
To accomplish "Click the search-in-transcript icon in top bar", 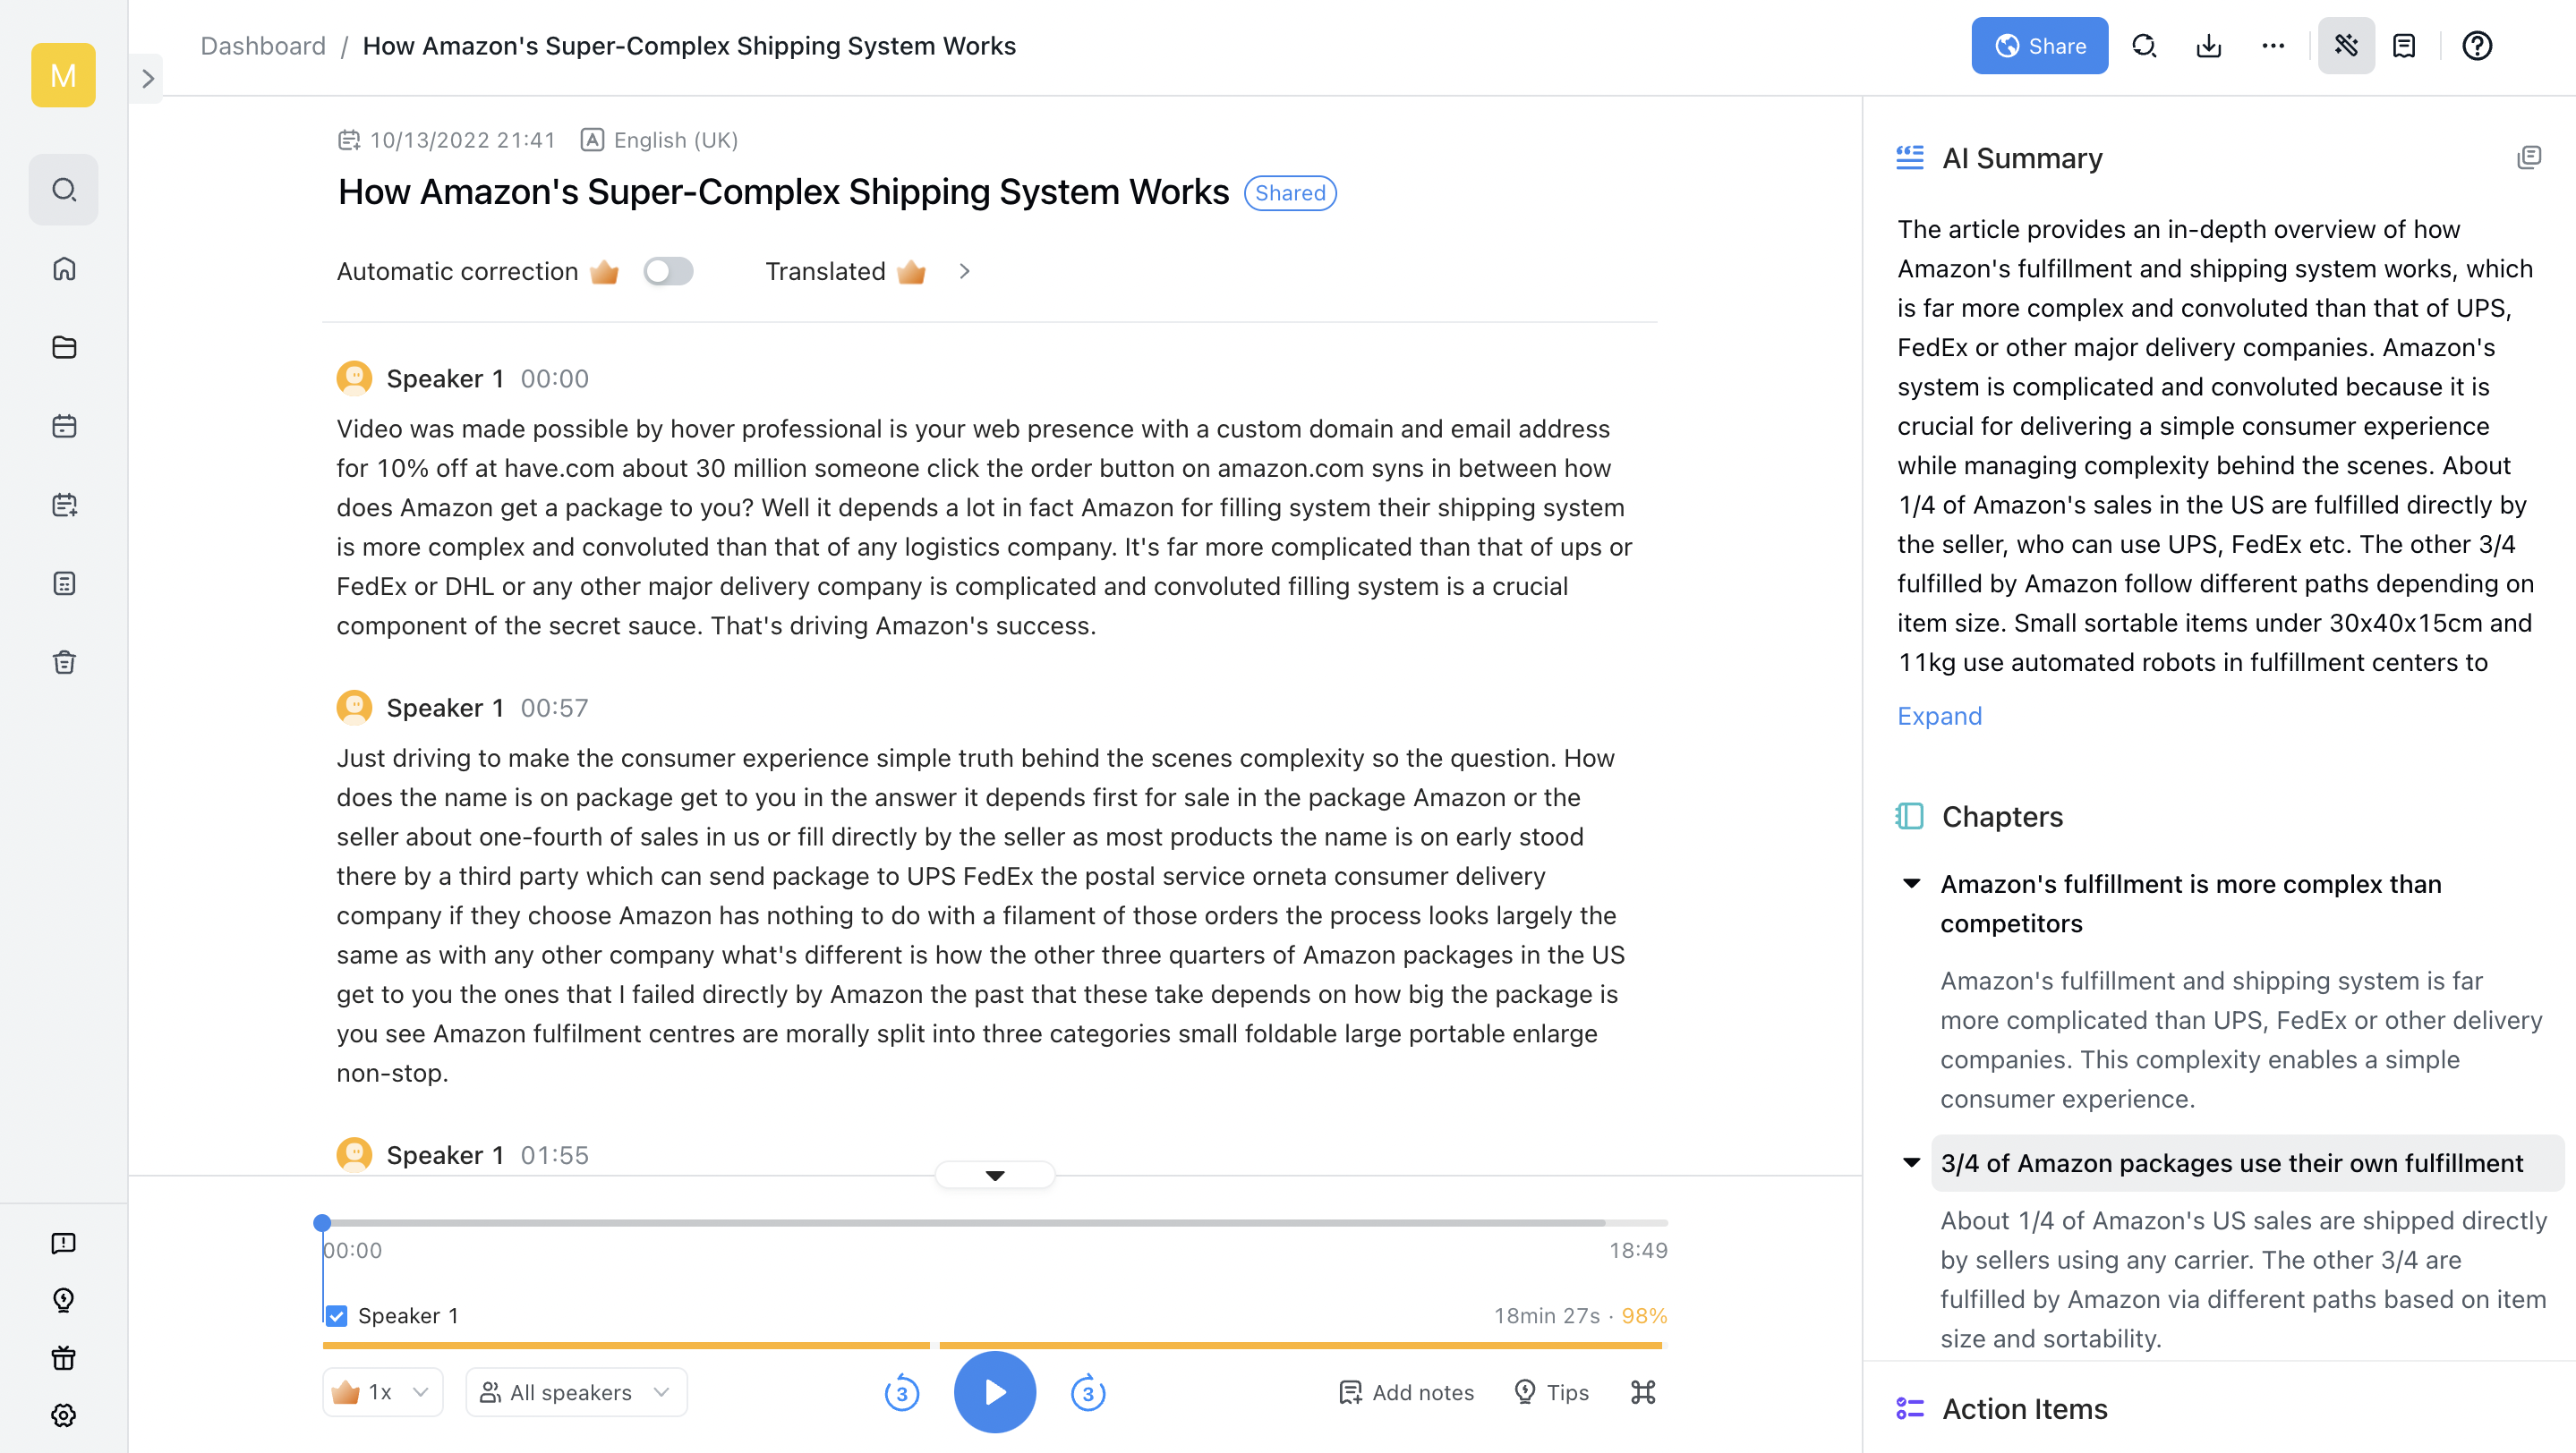I will click(2144, 46).
